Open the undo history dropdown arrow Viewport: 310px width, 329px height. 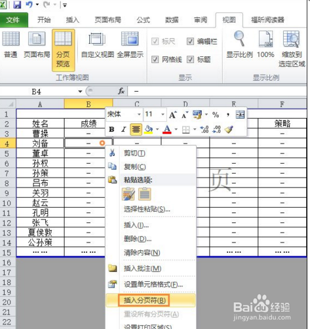[37, 5]
